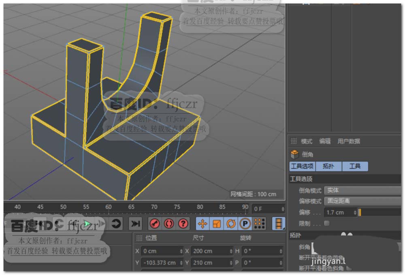This screenshot has height=275, width=405.
Task: Toggle position keyframe recording (move arrows icon)
Action: [202, 224]
